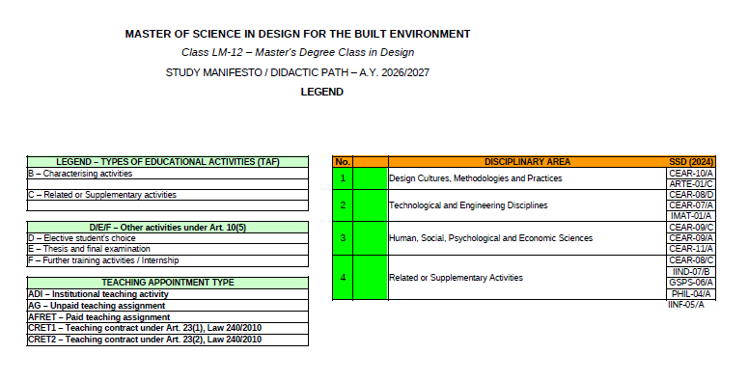This screenshot has width=749, height=381.
Task: Click the SSD code 'IINF-05/A' below the table
Action: coord(686,305)
